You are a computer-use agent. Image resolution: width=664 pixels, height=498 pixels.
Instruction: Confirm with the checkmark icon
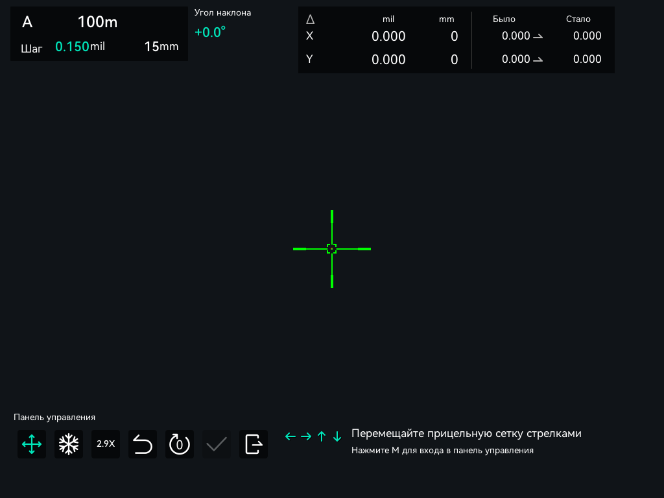(x=217, y=444)
